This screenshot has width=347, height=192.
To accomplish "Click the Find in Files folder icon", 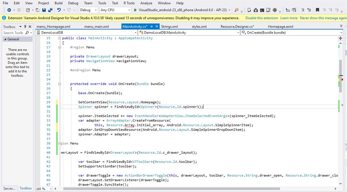I will [237, 10].
